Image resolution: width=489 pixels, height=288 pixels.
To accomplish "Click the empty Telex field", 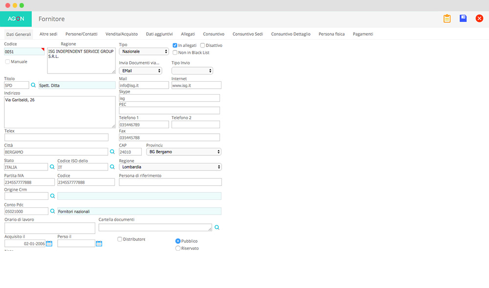I will 56,138.
